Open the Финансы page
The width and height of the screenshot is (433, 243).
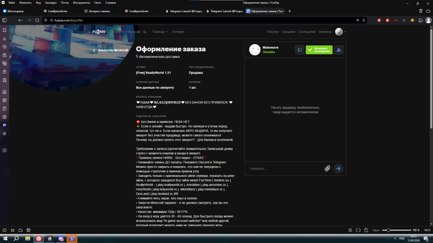point(325,32)
